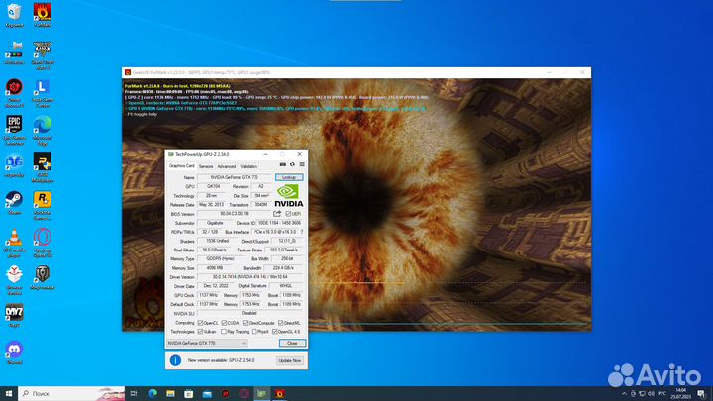Toggle the DirectML checkbox
The width and height of the screenshot is (713, 401).
[280, 323]
